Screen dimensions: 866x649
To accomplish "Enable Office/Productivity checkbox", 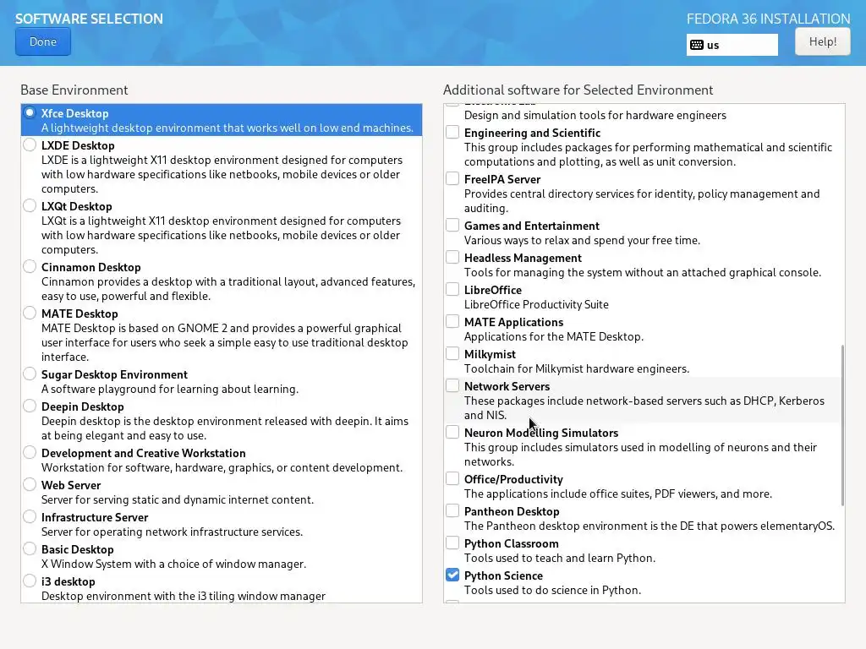I will tap(452, 478).
